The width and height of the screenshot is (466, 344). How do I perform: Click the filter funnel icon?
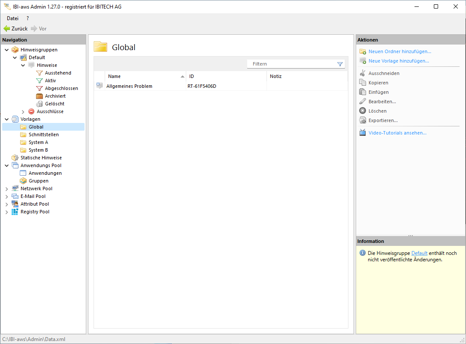click(x=340, y=64)
